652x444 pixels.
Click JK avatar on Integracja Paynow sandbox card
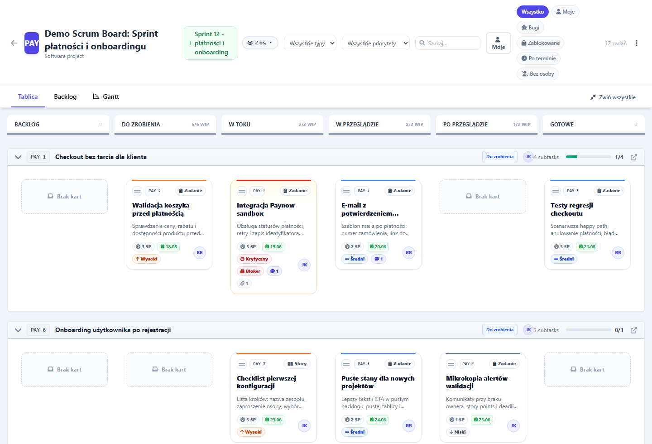point(304,265)
